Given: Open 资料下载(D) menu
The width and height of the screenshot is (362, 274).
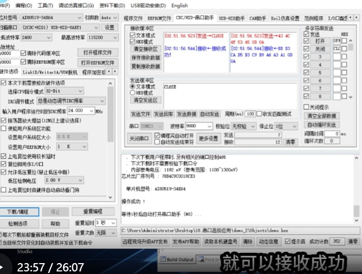Looking at the screenshot, I should pos(112,5).
